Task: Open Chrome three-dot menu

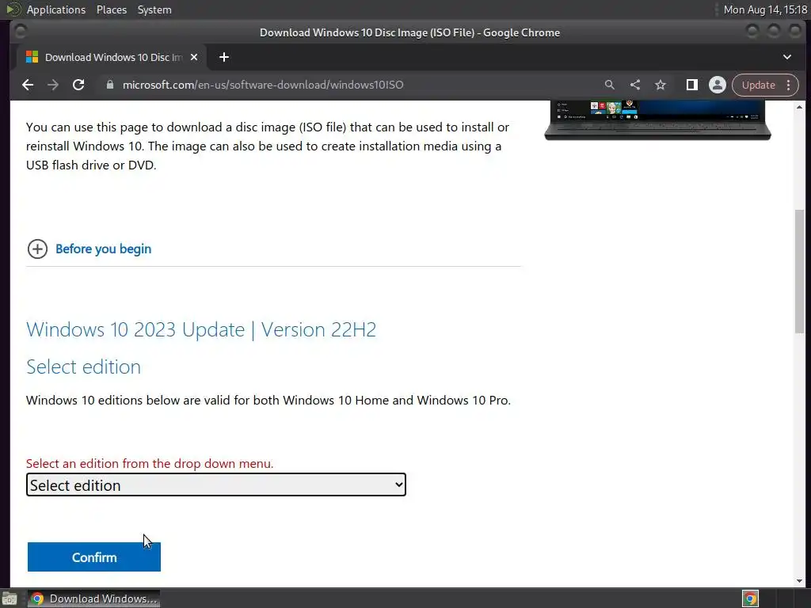Action: pyautogui.click(x=789, y=85)
